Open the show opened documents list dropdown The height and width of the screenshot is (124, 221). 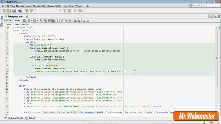click(215, 16)
